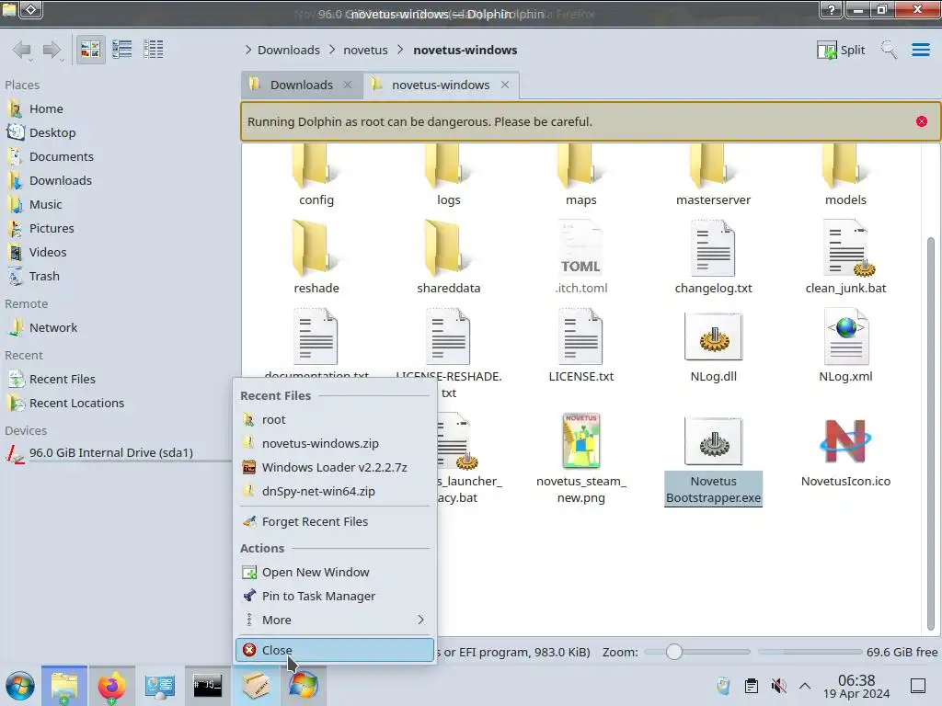Screen dimensions: 942x706
Task: Navigate to novetus in breadcrumb
Action: pos(365,50)
